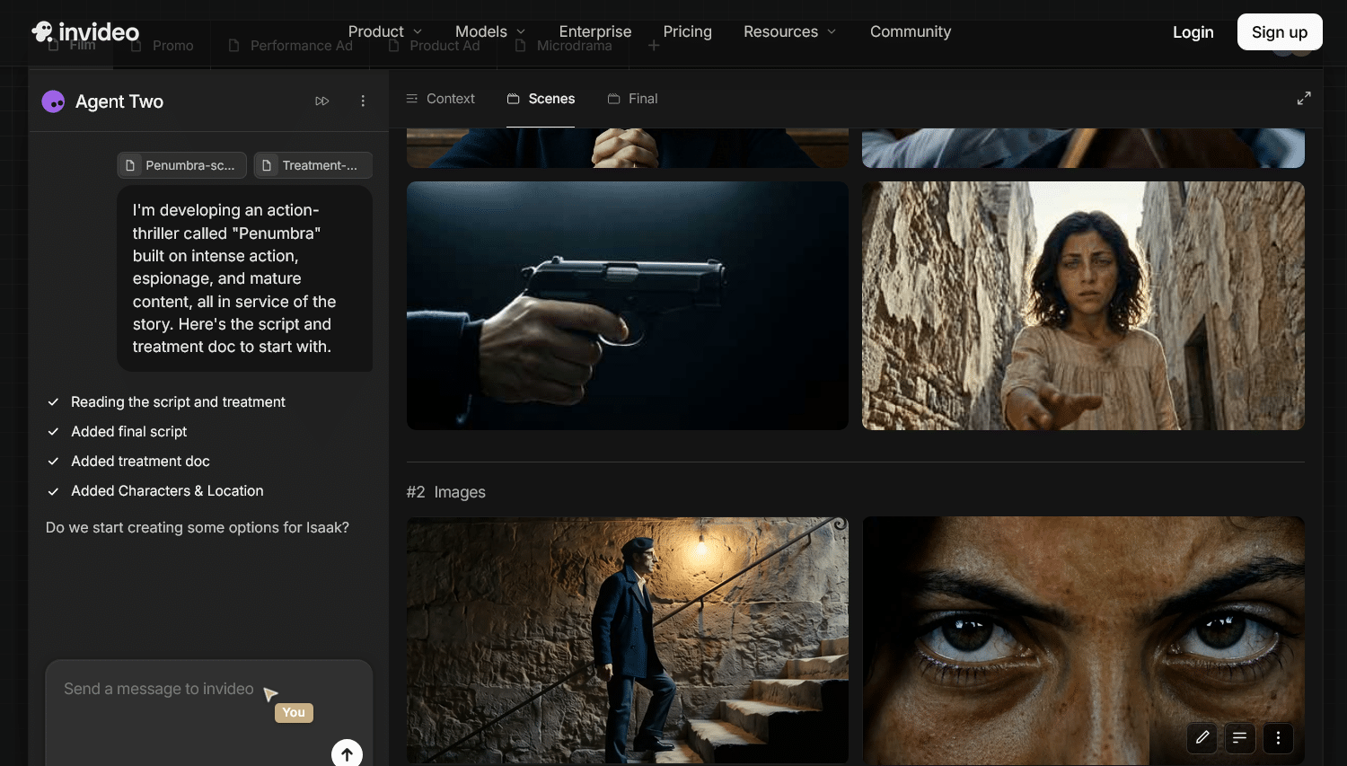Screen dimensions: 1347x766
Task: Click the user message about "Penumbra"
Action: [244, 278]
